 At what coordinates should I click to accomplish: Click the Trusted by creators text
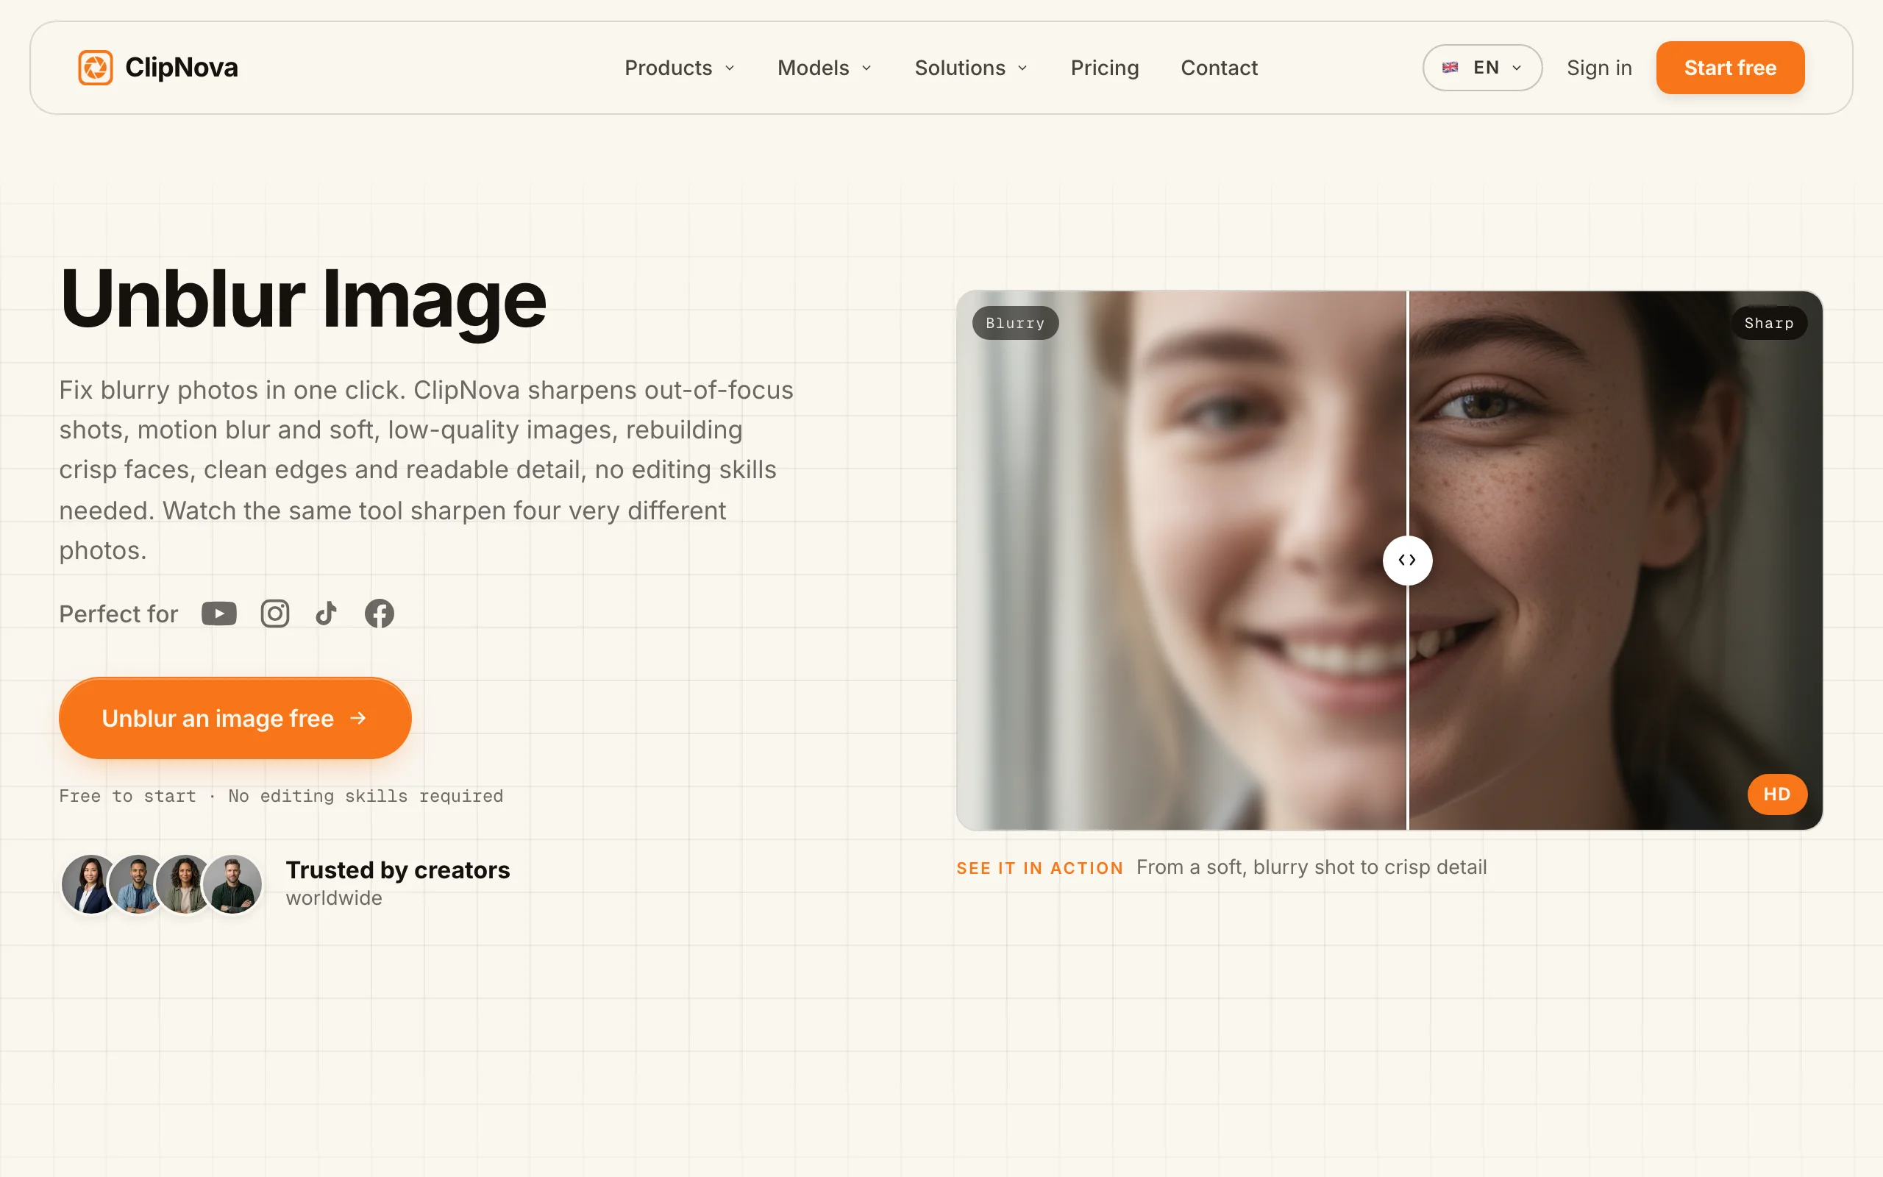pyautogui.click(x=398, y=870)
